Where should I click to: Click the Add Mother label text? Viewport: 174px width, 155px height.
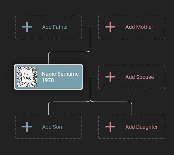coord(139,27)
